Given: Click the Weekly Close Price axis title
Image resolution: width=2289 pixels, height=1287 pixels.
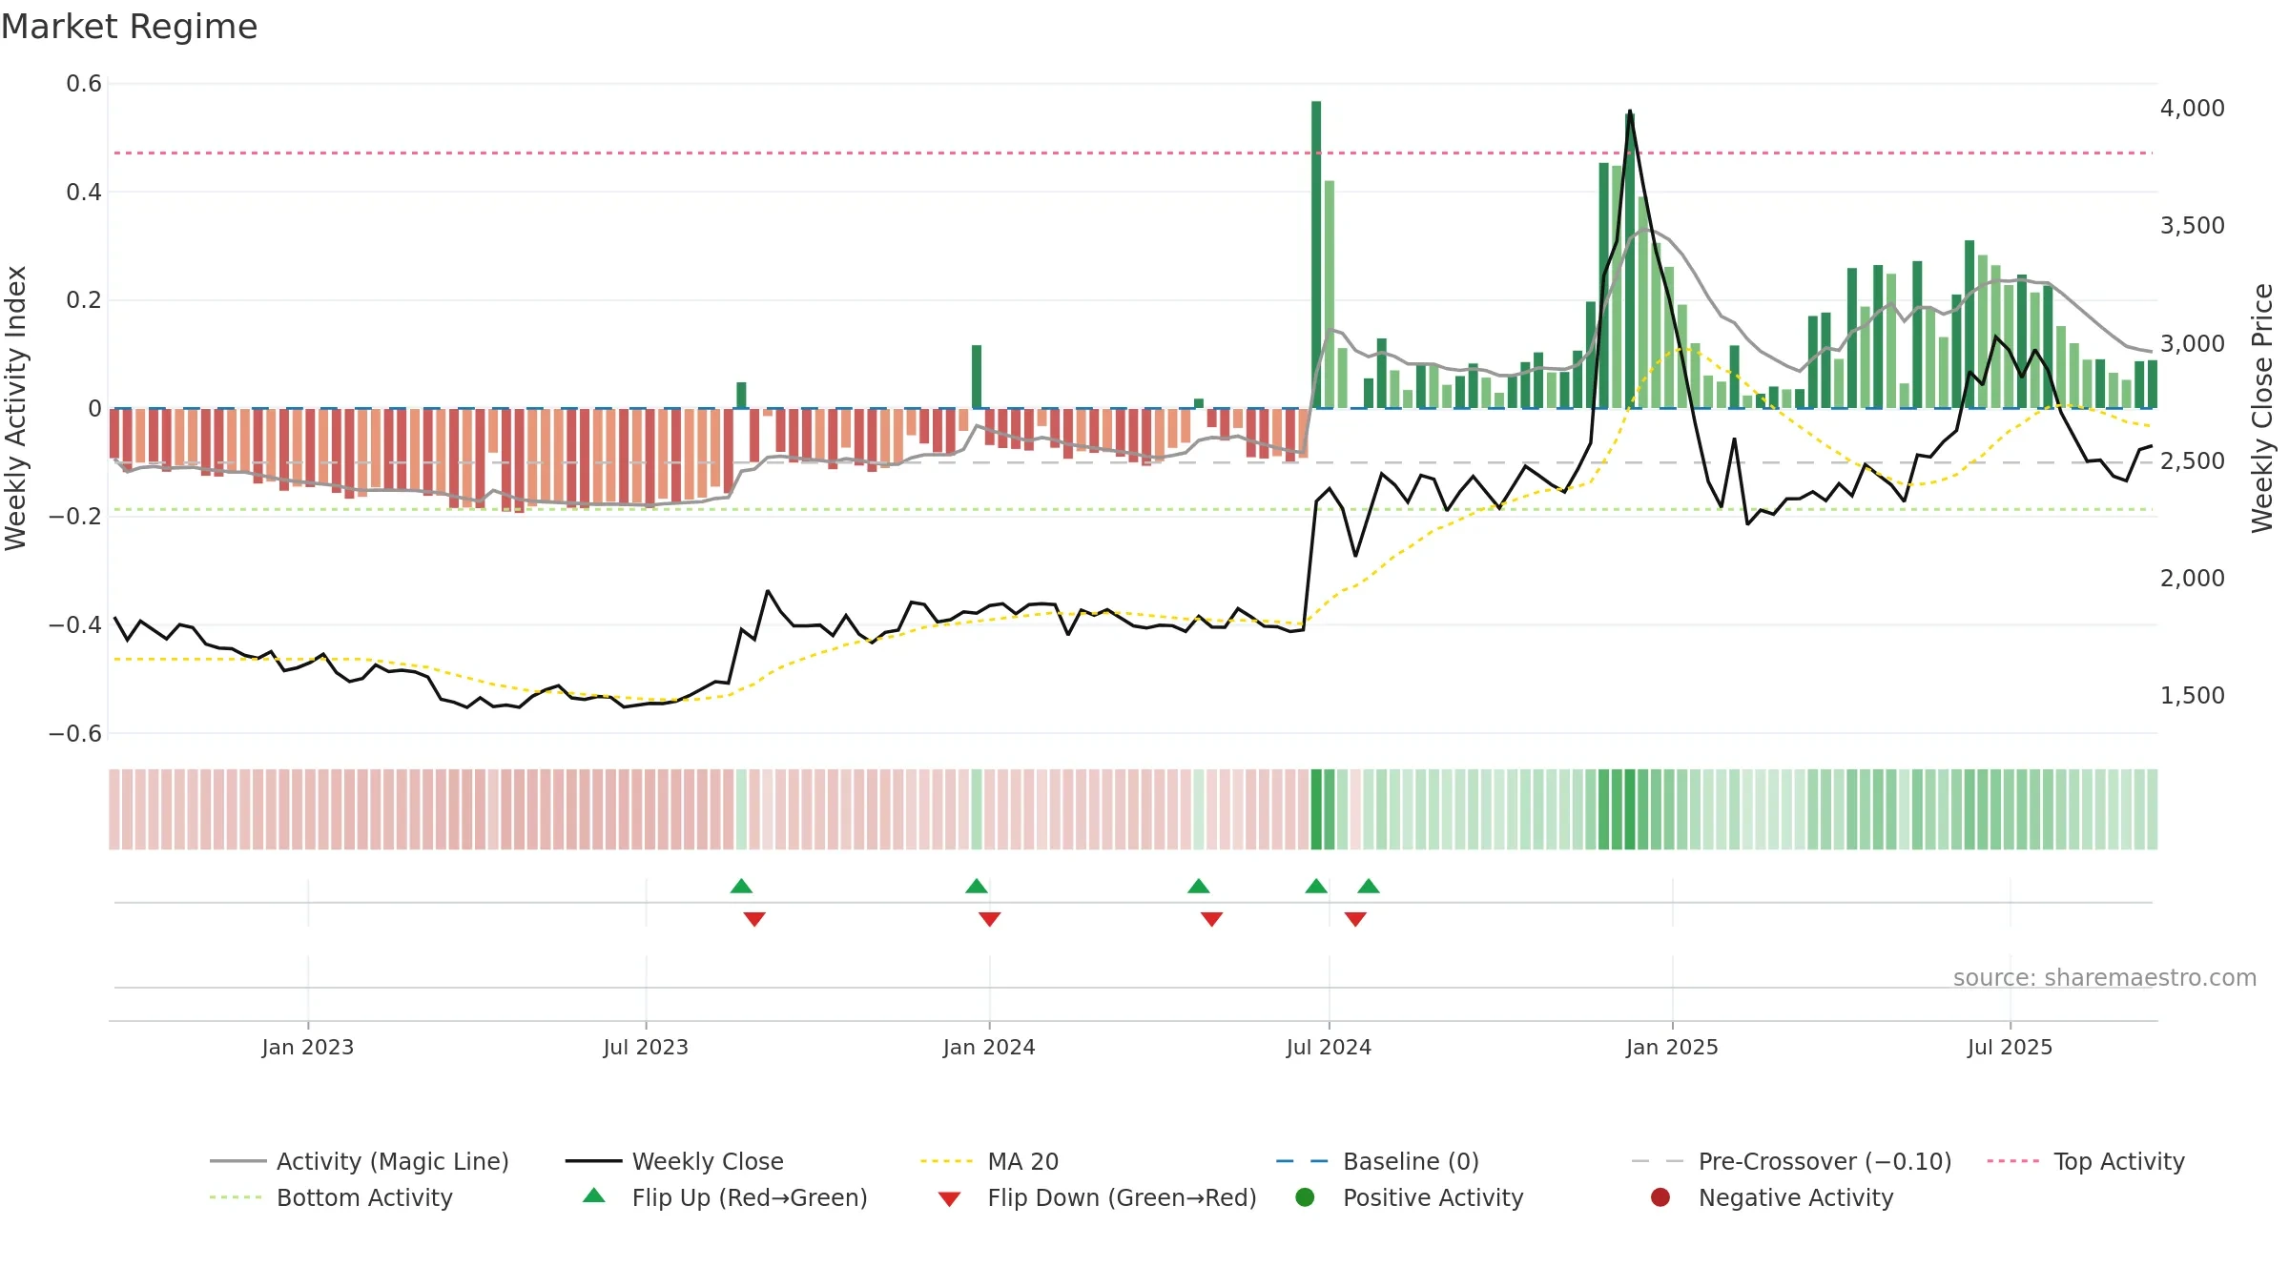Looking at the screenshot, I should point(2262,408).
